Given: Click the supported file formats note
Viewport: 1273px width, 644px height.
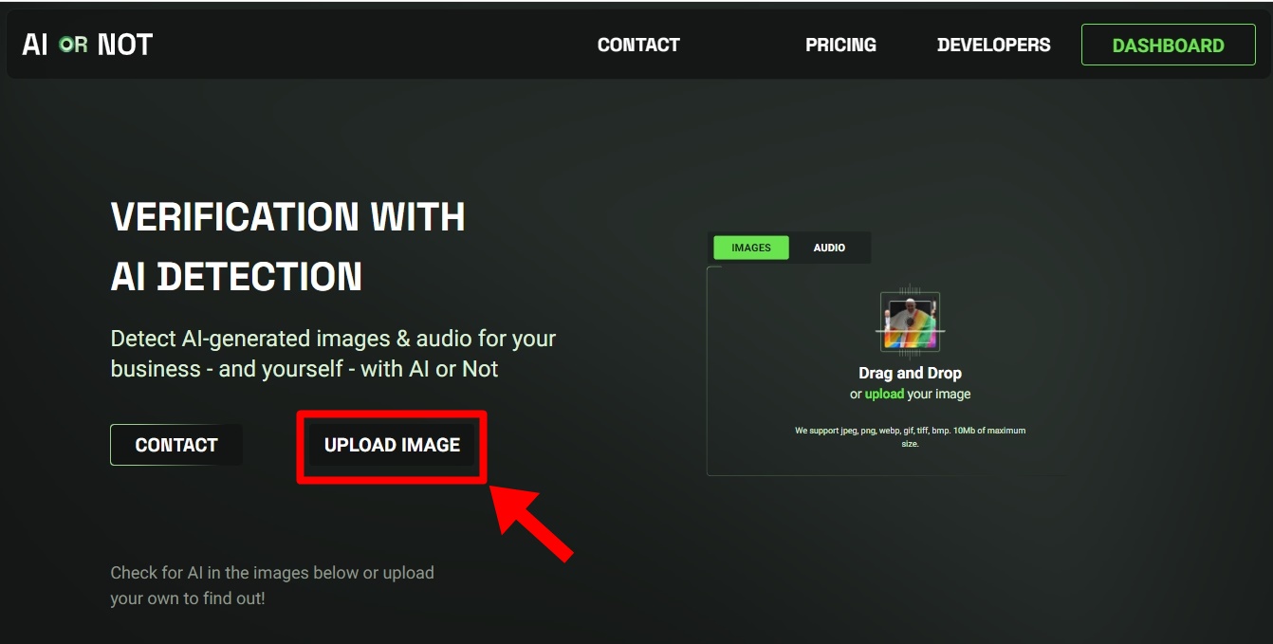Looking at the screenshot, I should 910,436.
